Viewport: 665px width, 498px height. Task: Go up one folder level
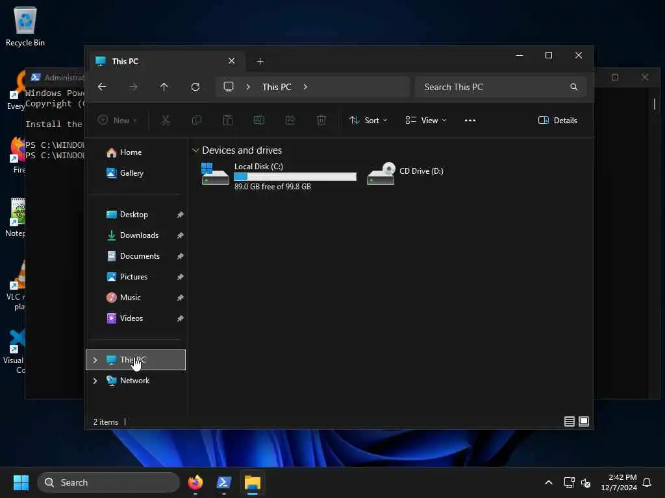[164, 87]
